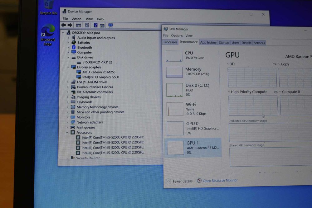Switch to the Details tab
Viewport: 312px width, 208px height.
[x=246, y=43]
